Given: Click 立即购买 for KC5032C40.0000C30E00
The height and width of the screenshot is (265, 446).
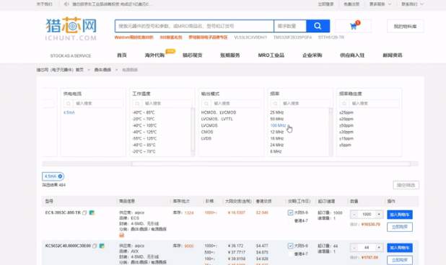Looking at the screenshot, I should pos(400,260).
